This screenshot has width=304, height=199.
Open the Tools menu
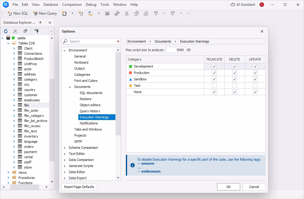pos(105,5)
